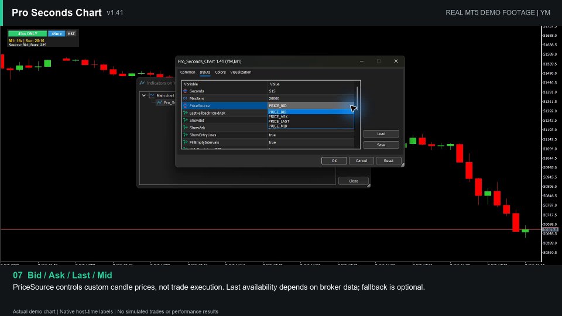Close the Pro_Seconds_Chart properties dialog

[396, 61]
